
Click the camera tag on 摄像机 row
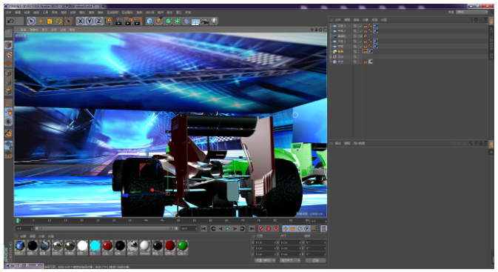coord(366,36)
